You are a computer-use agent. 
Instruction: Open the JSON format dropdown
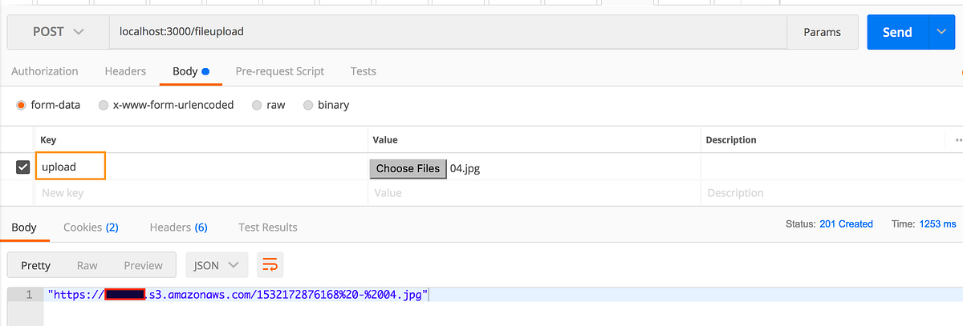217,265
